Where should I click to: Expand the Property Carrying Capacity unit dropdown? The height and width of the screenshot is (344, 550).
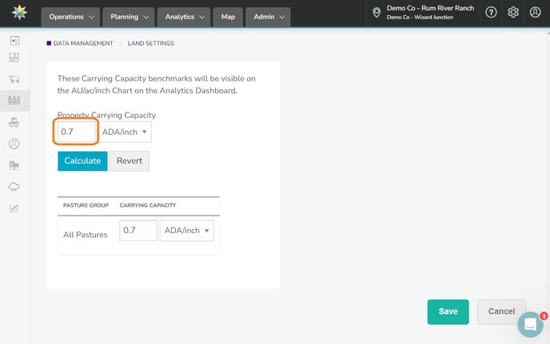126,132
